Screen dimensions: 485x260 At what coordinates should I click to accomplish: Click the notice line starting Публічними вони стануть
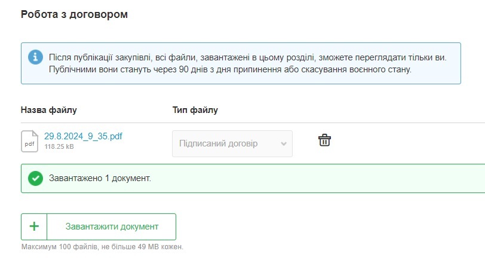pos(230,69)
